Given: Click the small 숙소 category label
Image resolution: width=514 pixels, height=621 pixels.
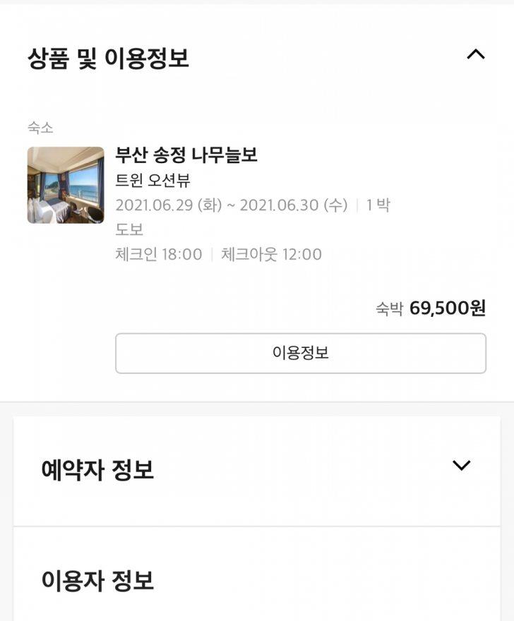Looking at the screenshot, I should pos(40,128).
